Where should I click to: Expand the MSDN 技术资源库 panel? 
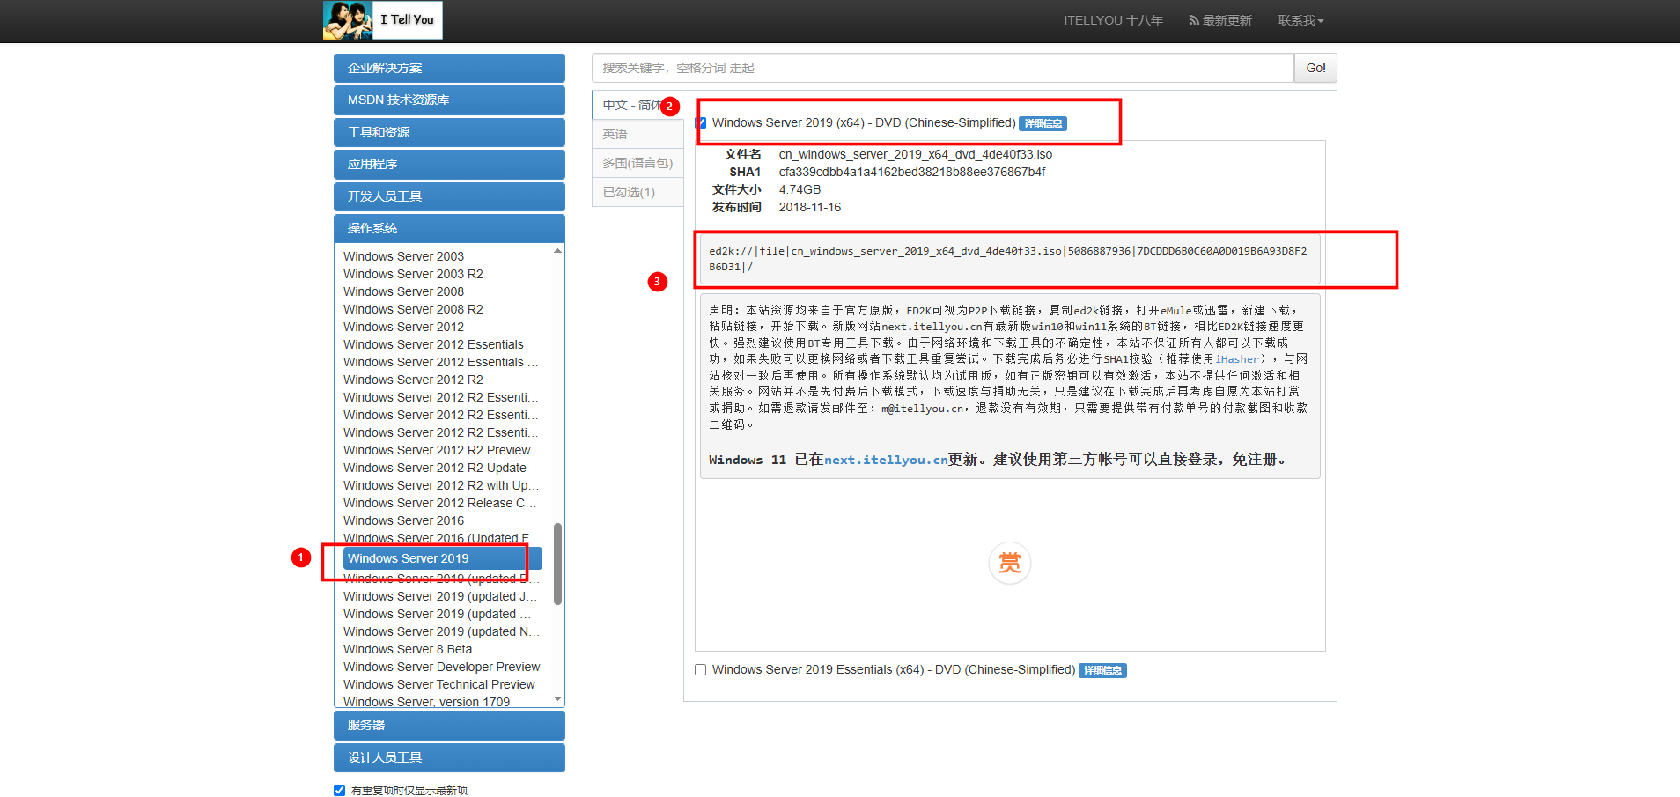point(449,100)
